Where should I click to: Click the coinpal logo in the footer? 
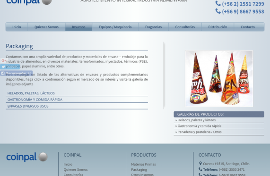click(27, 157)
